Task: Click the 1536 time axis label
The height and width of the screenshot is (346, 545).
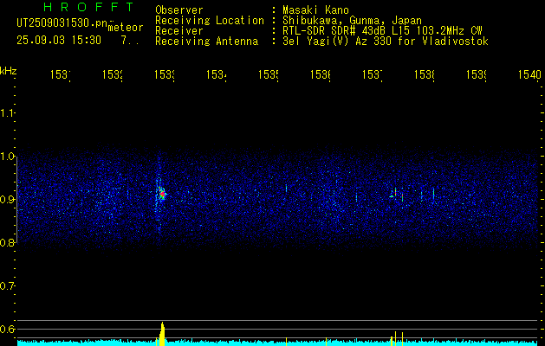Action: pos(320,74)
